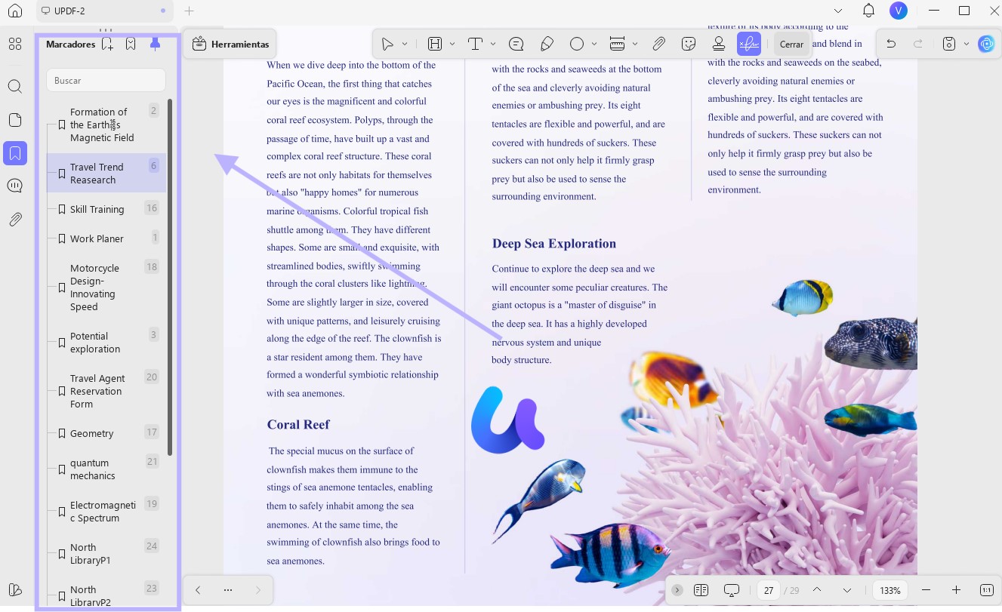Select the text insert tool

point(476,45)
